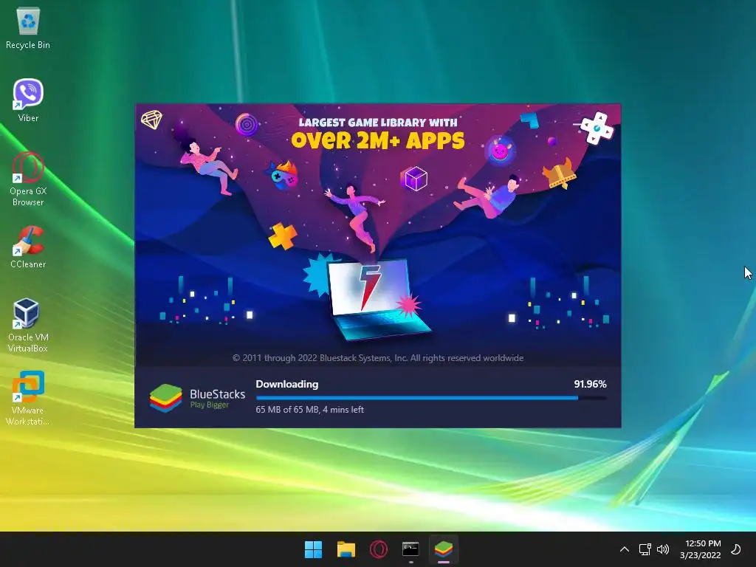The image size is (756, 567).
Task: Click the Downloading status label
Action: pyautogui.click(x=287, y=384)
